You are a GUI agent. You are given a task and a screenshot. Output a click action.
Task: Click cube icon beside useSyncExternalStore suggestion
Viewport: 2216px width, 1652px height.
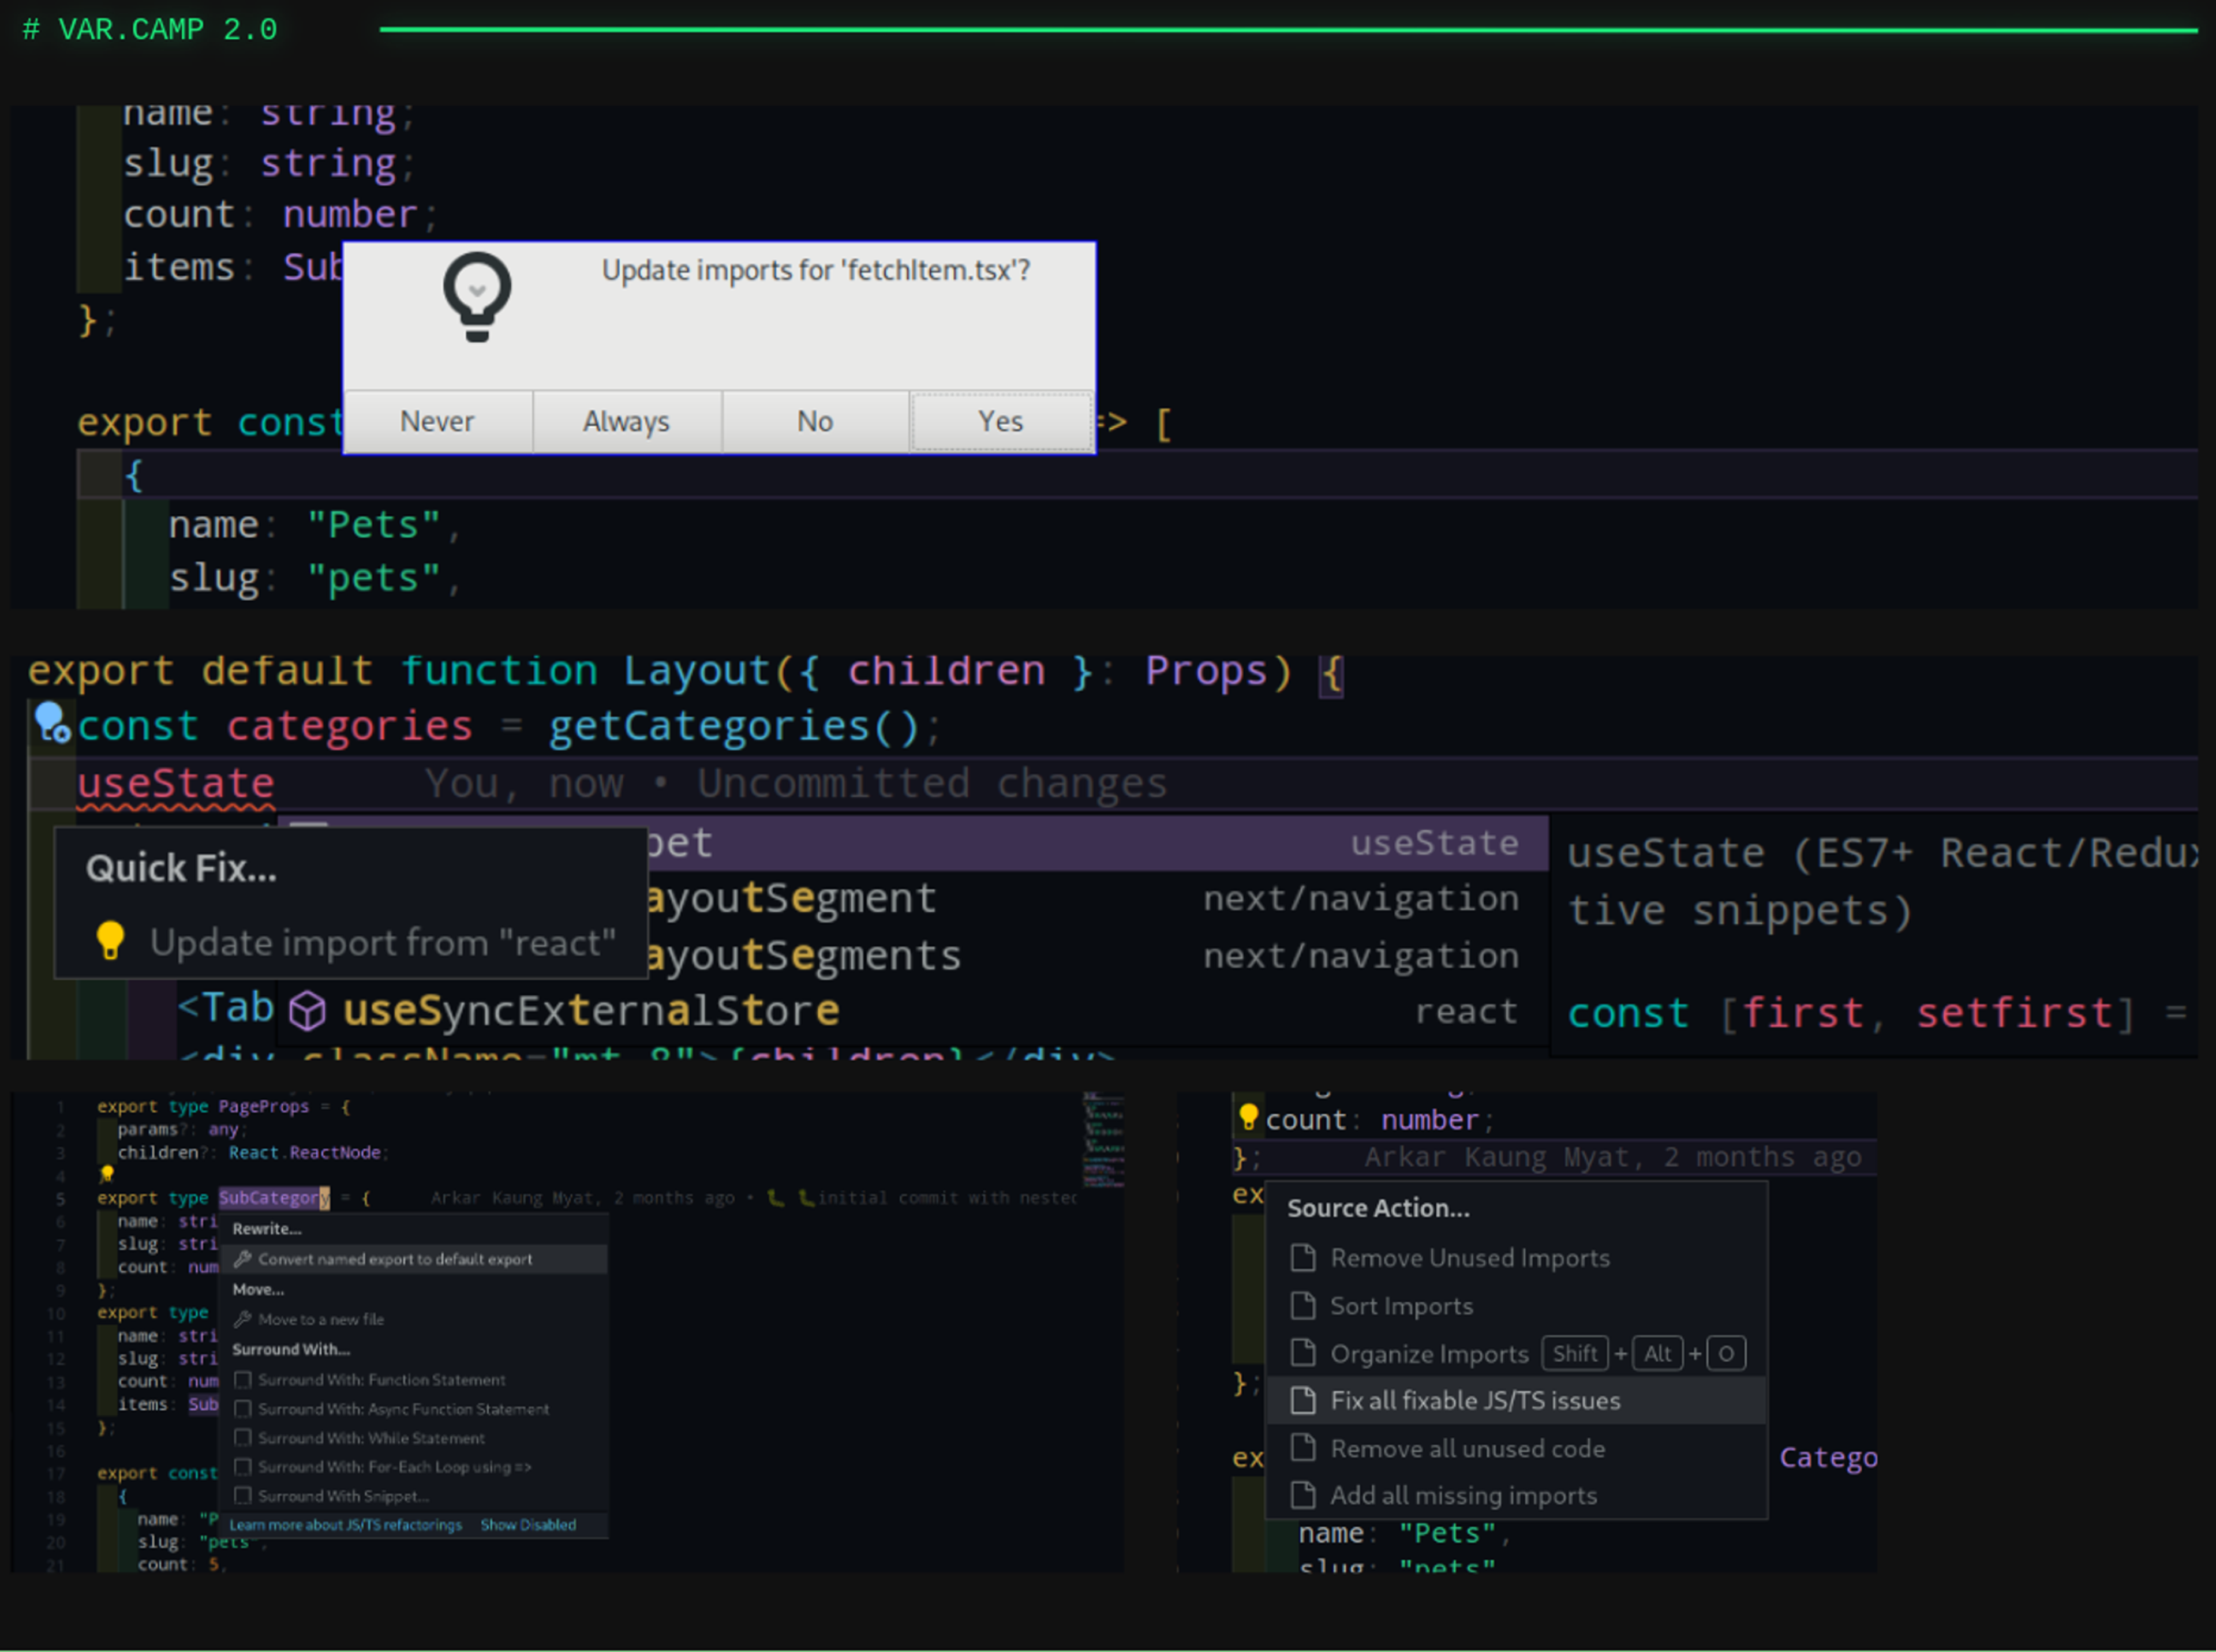[307, 1011]
